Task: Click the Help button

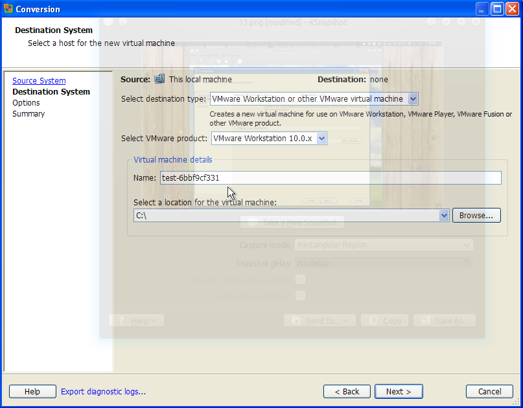Action: click(32, 391)
